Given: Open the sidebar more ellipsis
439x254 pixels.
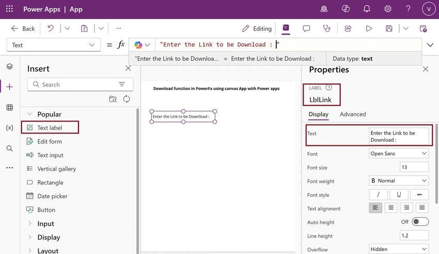Looking at the screenshot, I should click(x=9, y=167).
